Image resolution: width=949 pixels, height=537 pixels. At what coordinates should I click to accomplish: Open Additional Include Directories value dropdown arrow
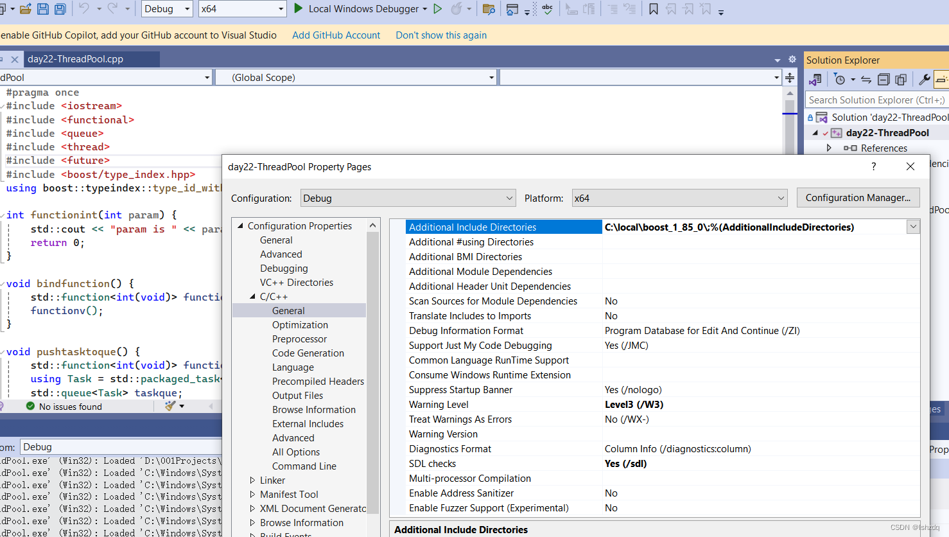pos(913,227)
